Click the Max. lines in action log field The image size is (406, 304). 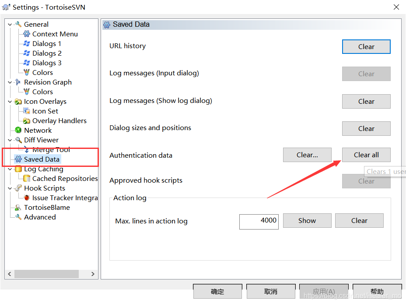(259, 222)
